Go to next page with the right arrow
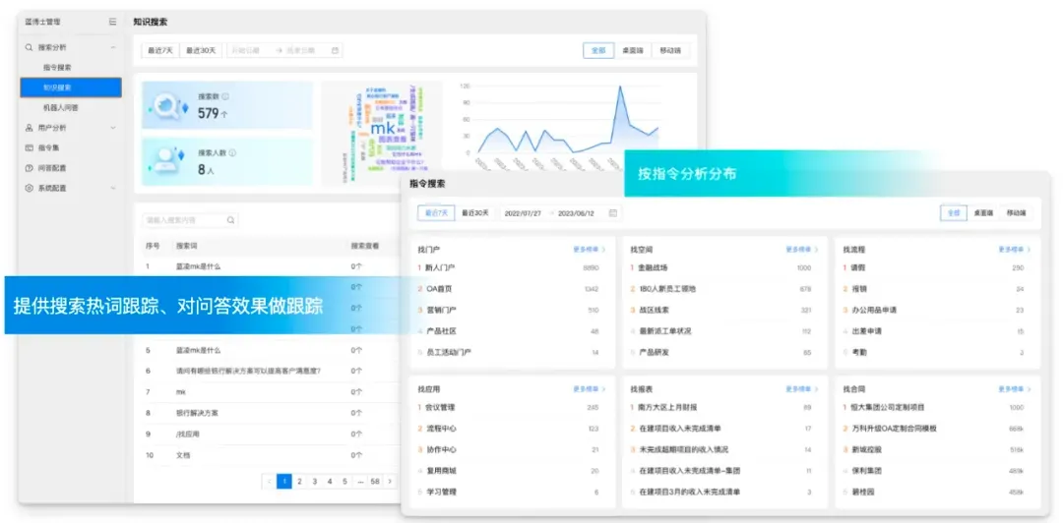The width and height of the screenshot is (1063, 523). [390, 482]
